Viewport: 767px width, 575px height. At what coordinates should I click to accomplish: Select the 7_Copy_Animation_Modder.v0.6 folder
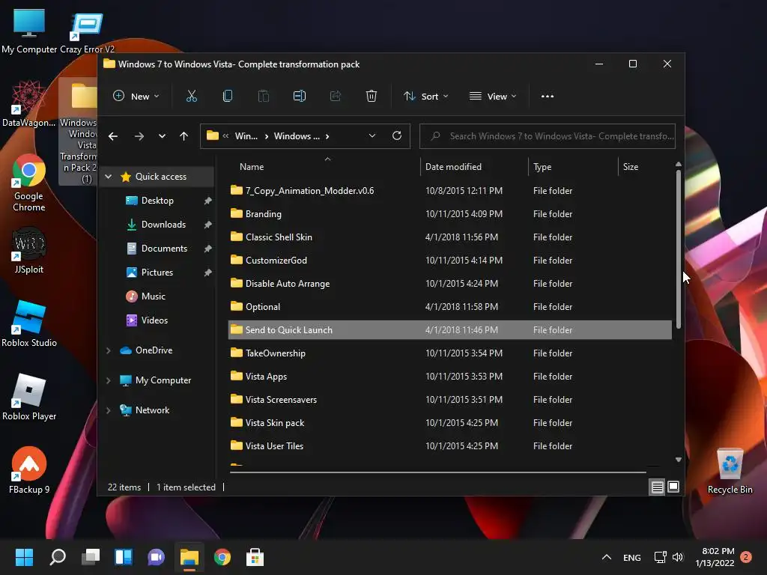pos(449,191)
